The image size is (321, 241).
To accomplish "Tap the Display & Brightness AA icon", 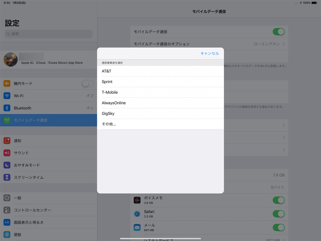I will tap(7, 222).
